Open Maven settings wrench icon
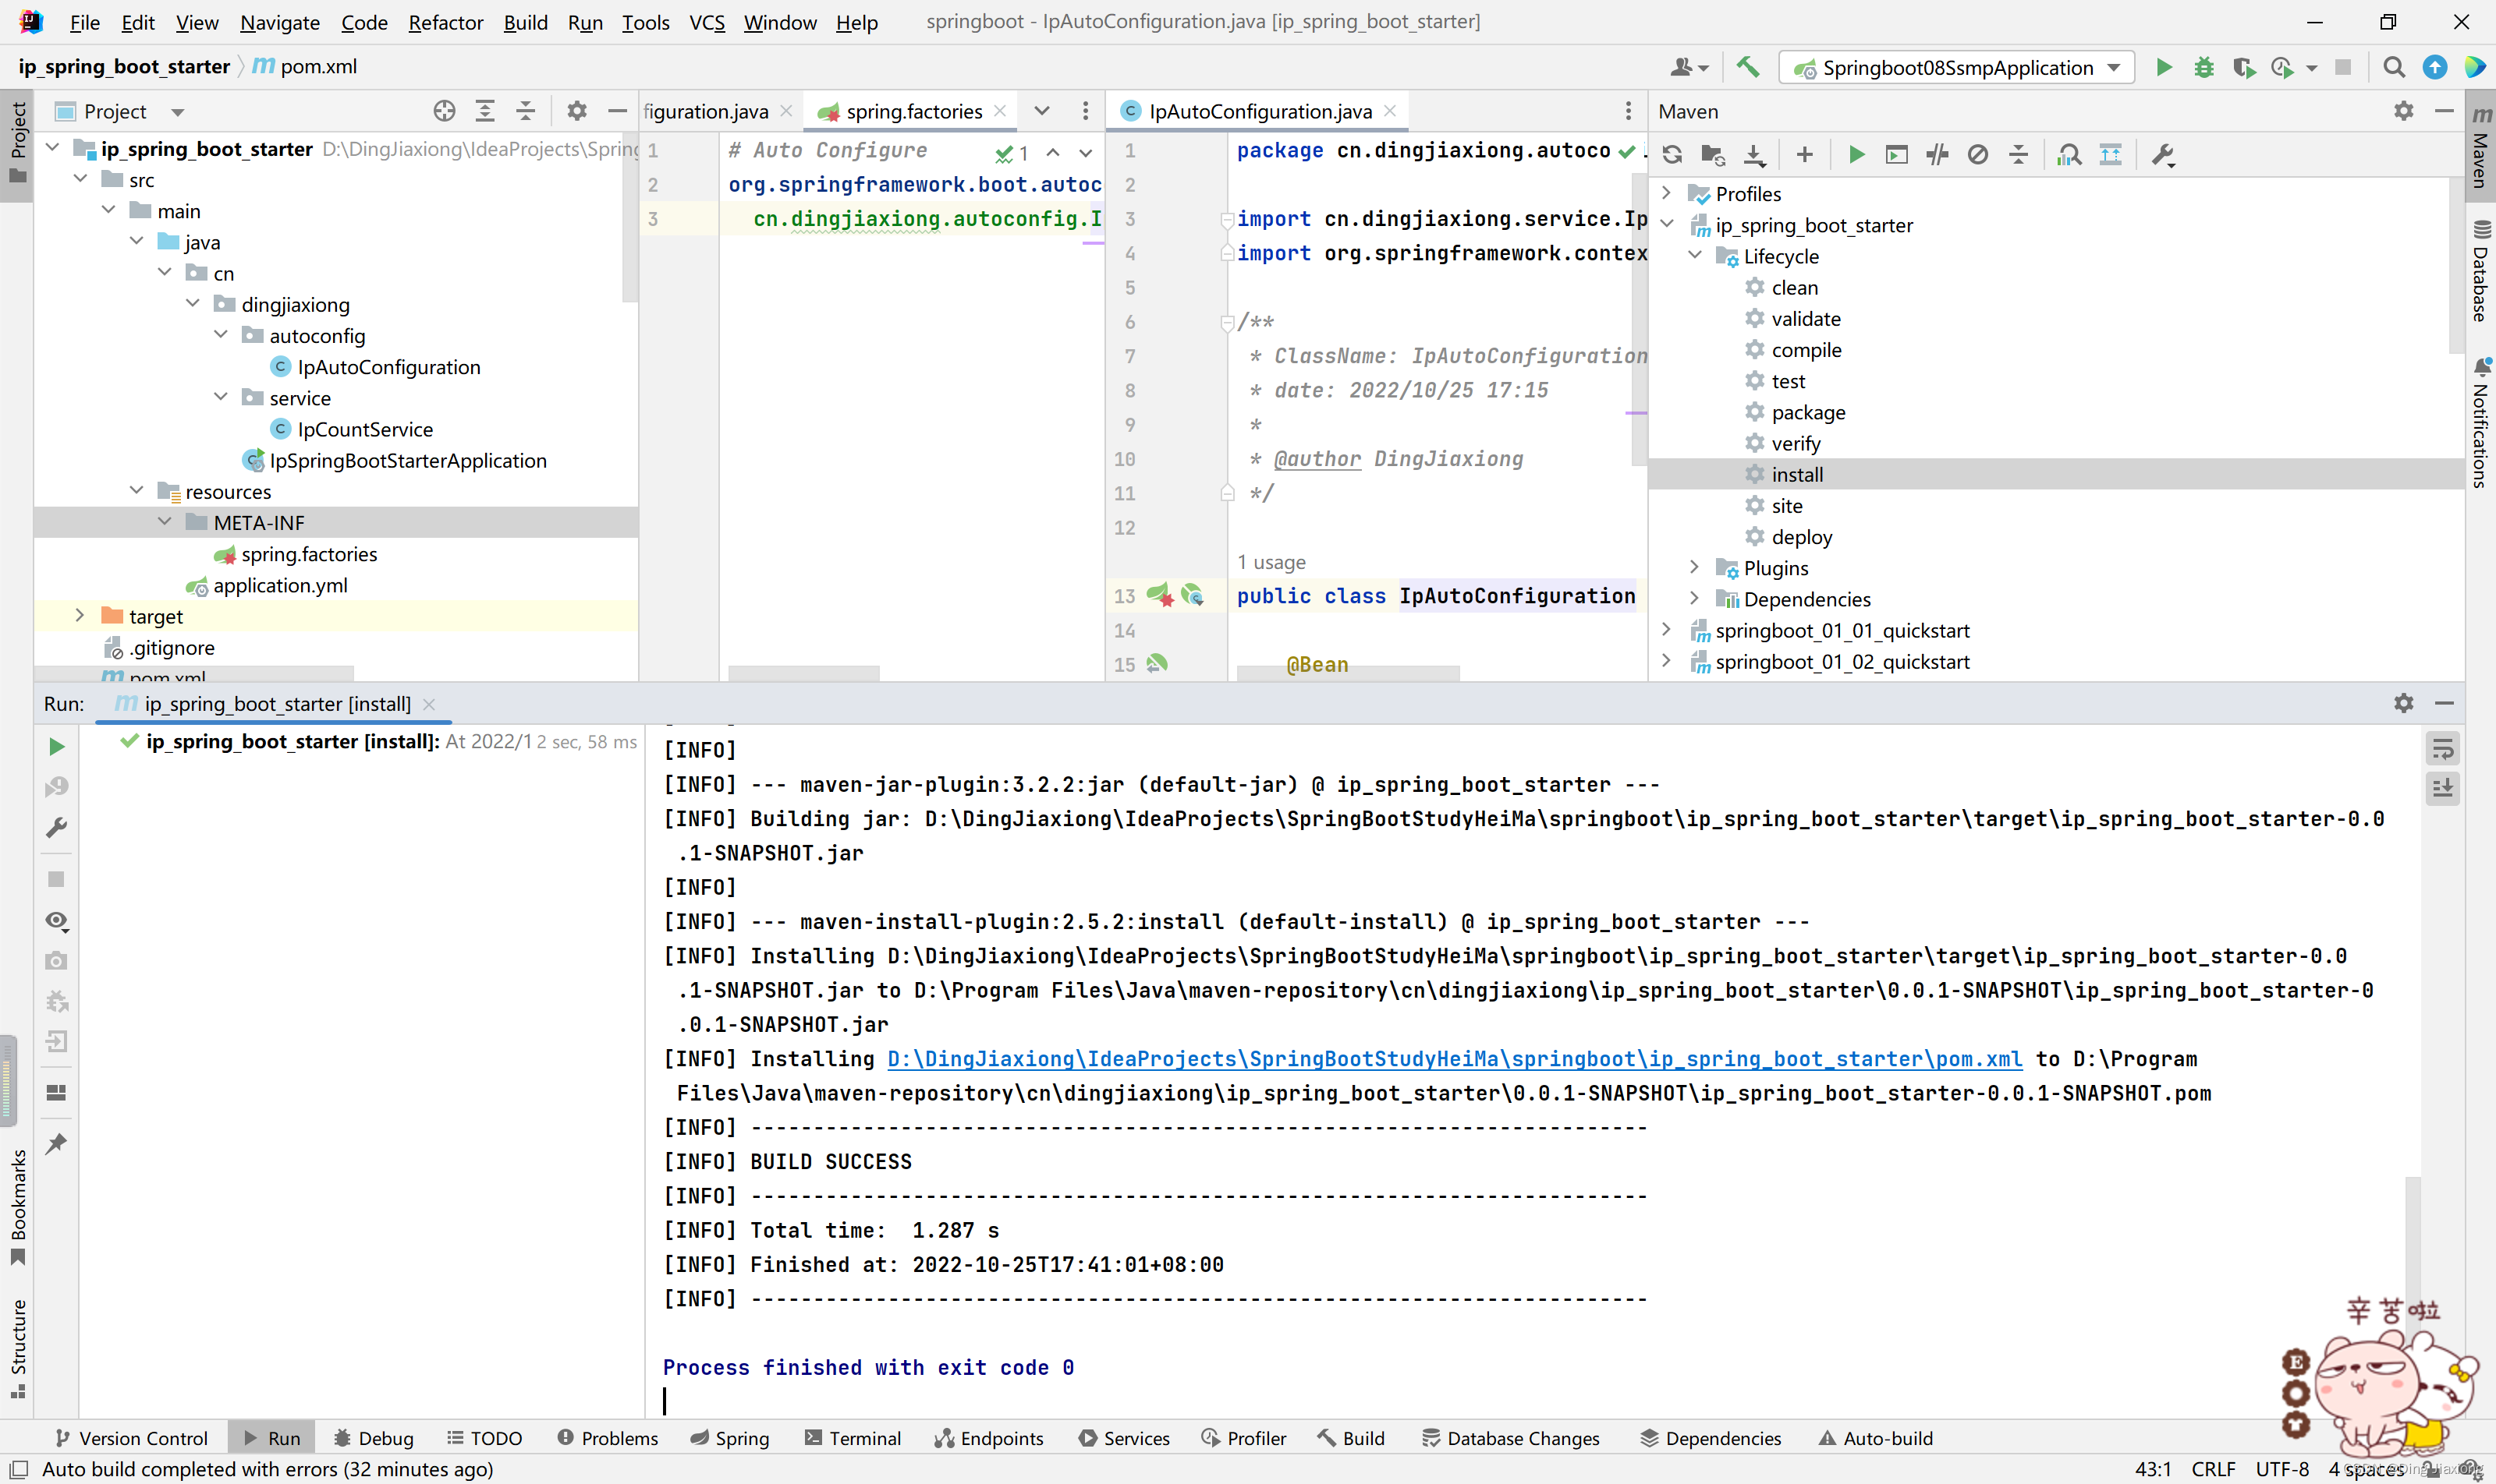 click(2163, 155)
